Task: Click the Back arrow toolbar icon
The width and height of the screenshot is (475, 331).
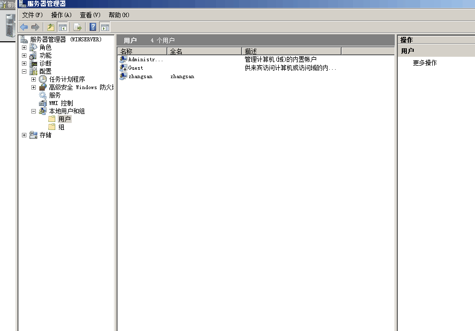Action: click(24, 27)
